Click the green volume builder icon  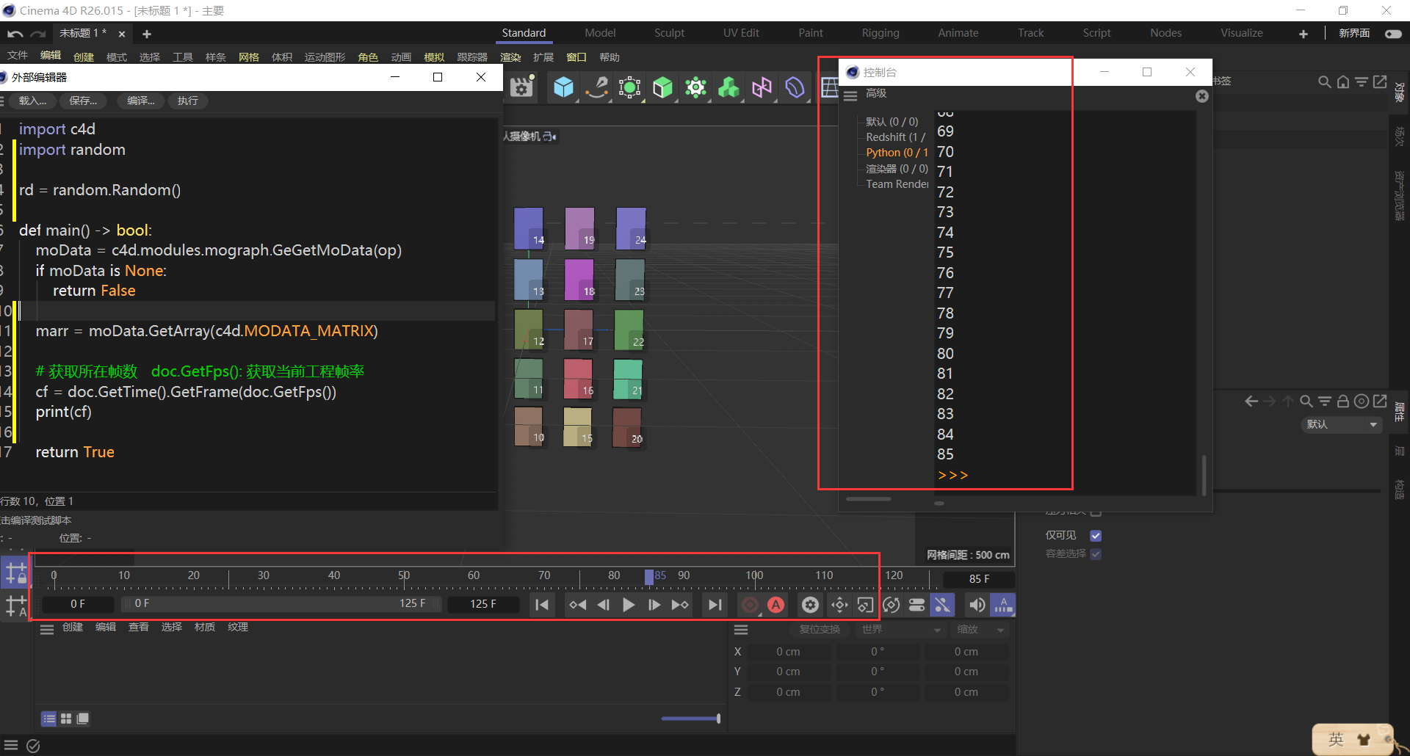pyautogui.click(x=728, y=87)
